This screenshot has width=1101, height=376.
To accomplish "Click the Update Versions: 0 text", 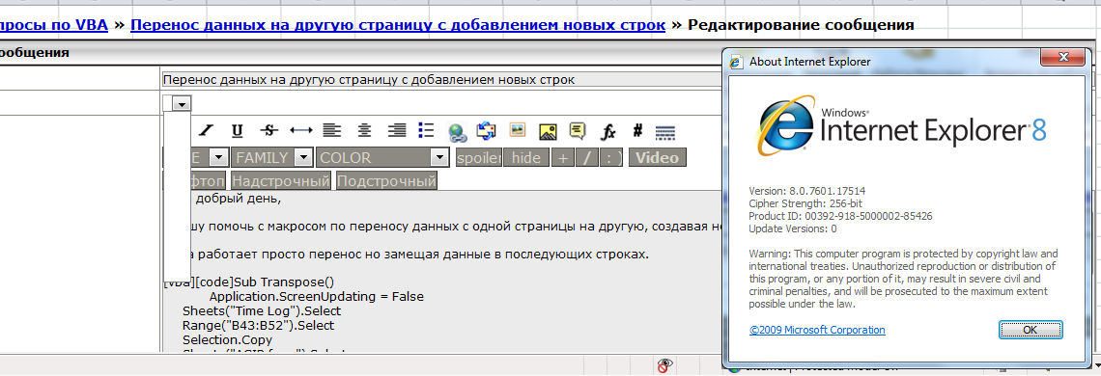I will pyautogui.click(x=793, y=228).
